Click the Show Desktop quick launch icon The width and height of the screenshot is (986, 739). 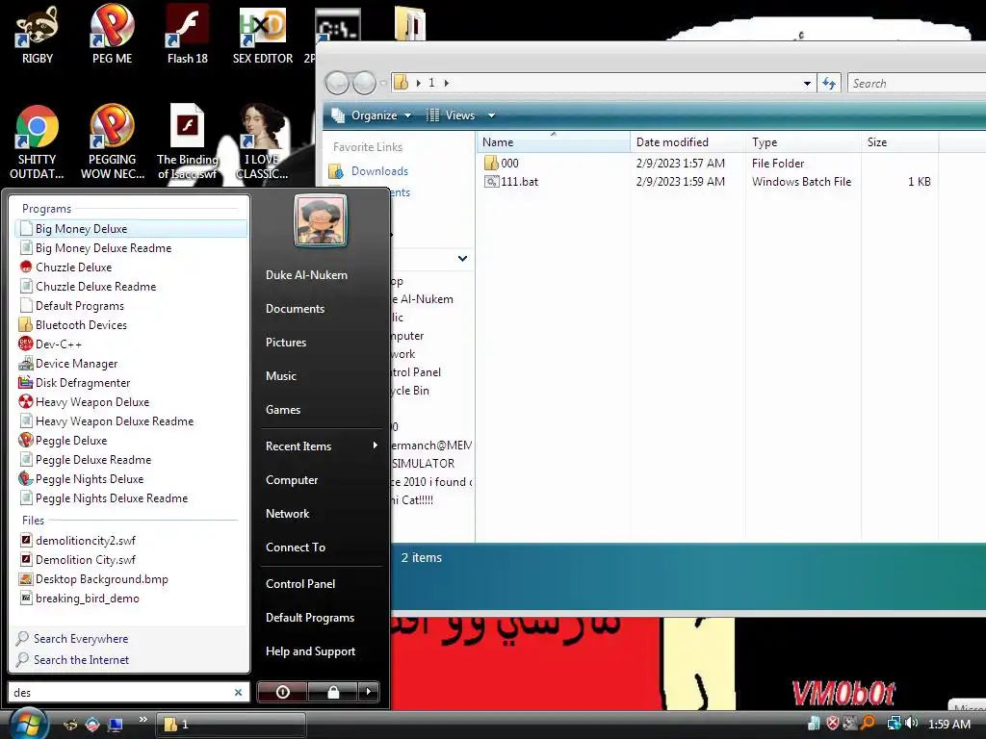(116, 725)
